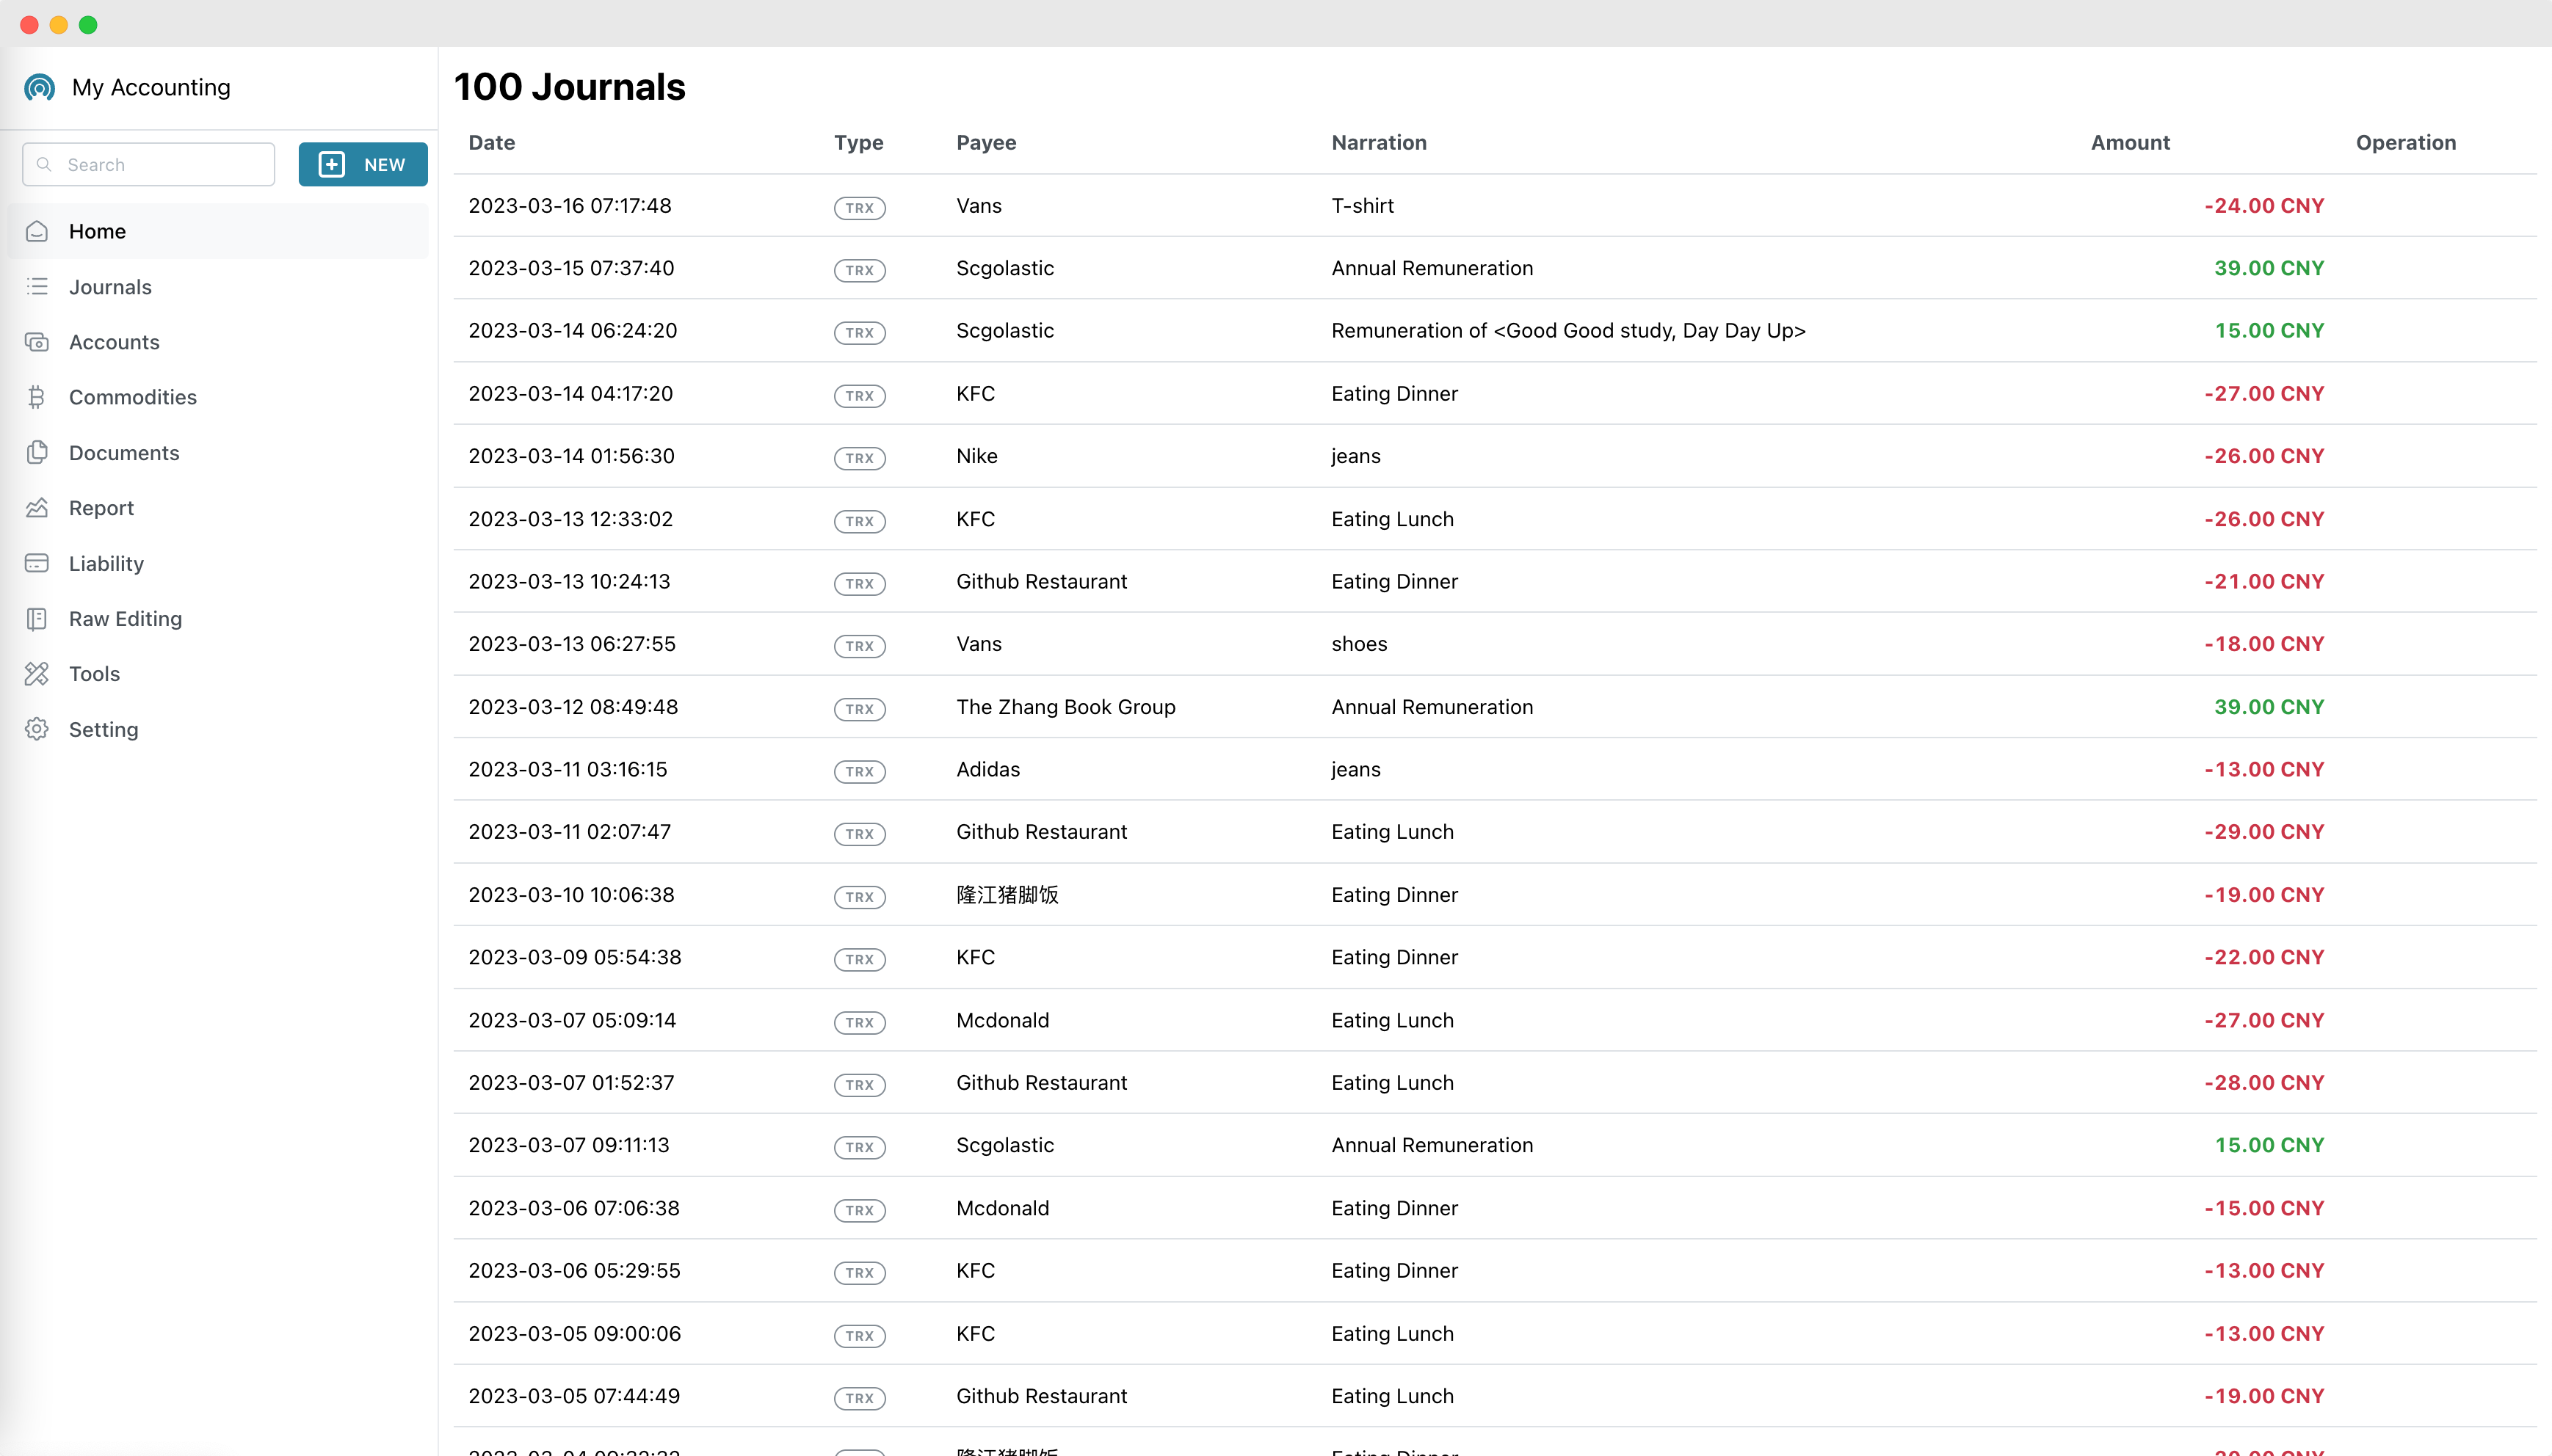Click the Tools icon in the sidebar
2552x1456 pixels.
37,674
